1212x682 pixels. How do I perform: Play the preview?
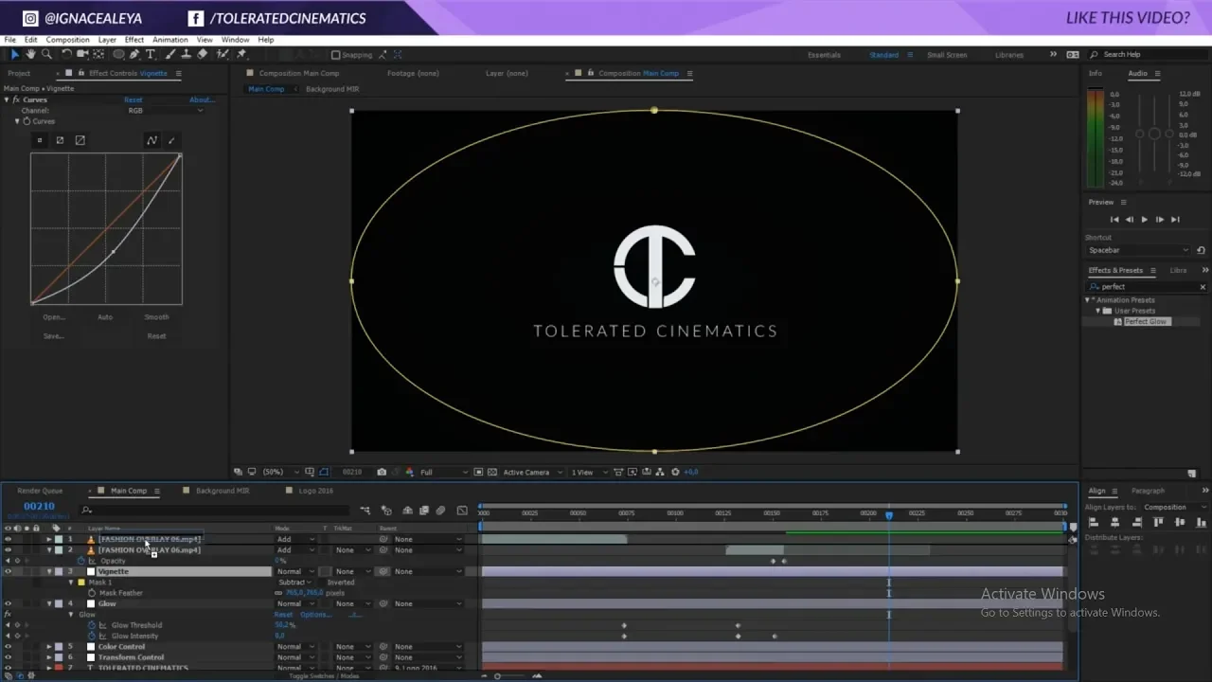(x=1144, y=219)
